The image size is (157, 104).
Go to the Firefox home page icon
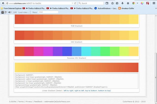pyautogui.click(x=128, y=3)
